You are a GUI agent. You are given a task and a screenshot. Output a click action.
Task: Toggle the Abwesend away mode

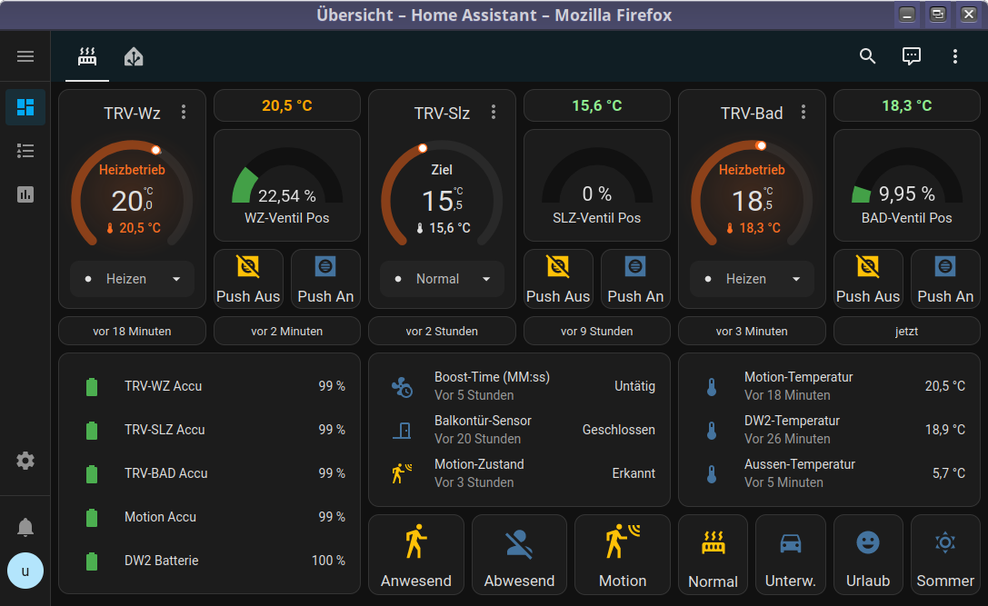[519, 554]
